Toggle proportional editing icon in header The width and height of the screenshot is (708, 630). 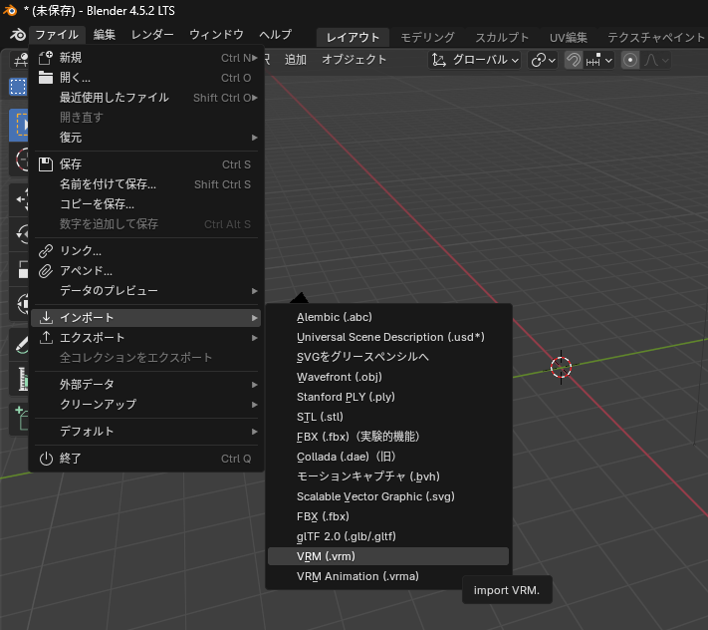click(x=630, y=60)
